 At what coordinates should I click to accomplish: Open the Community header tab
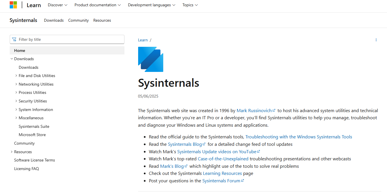[78, 20]
